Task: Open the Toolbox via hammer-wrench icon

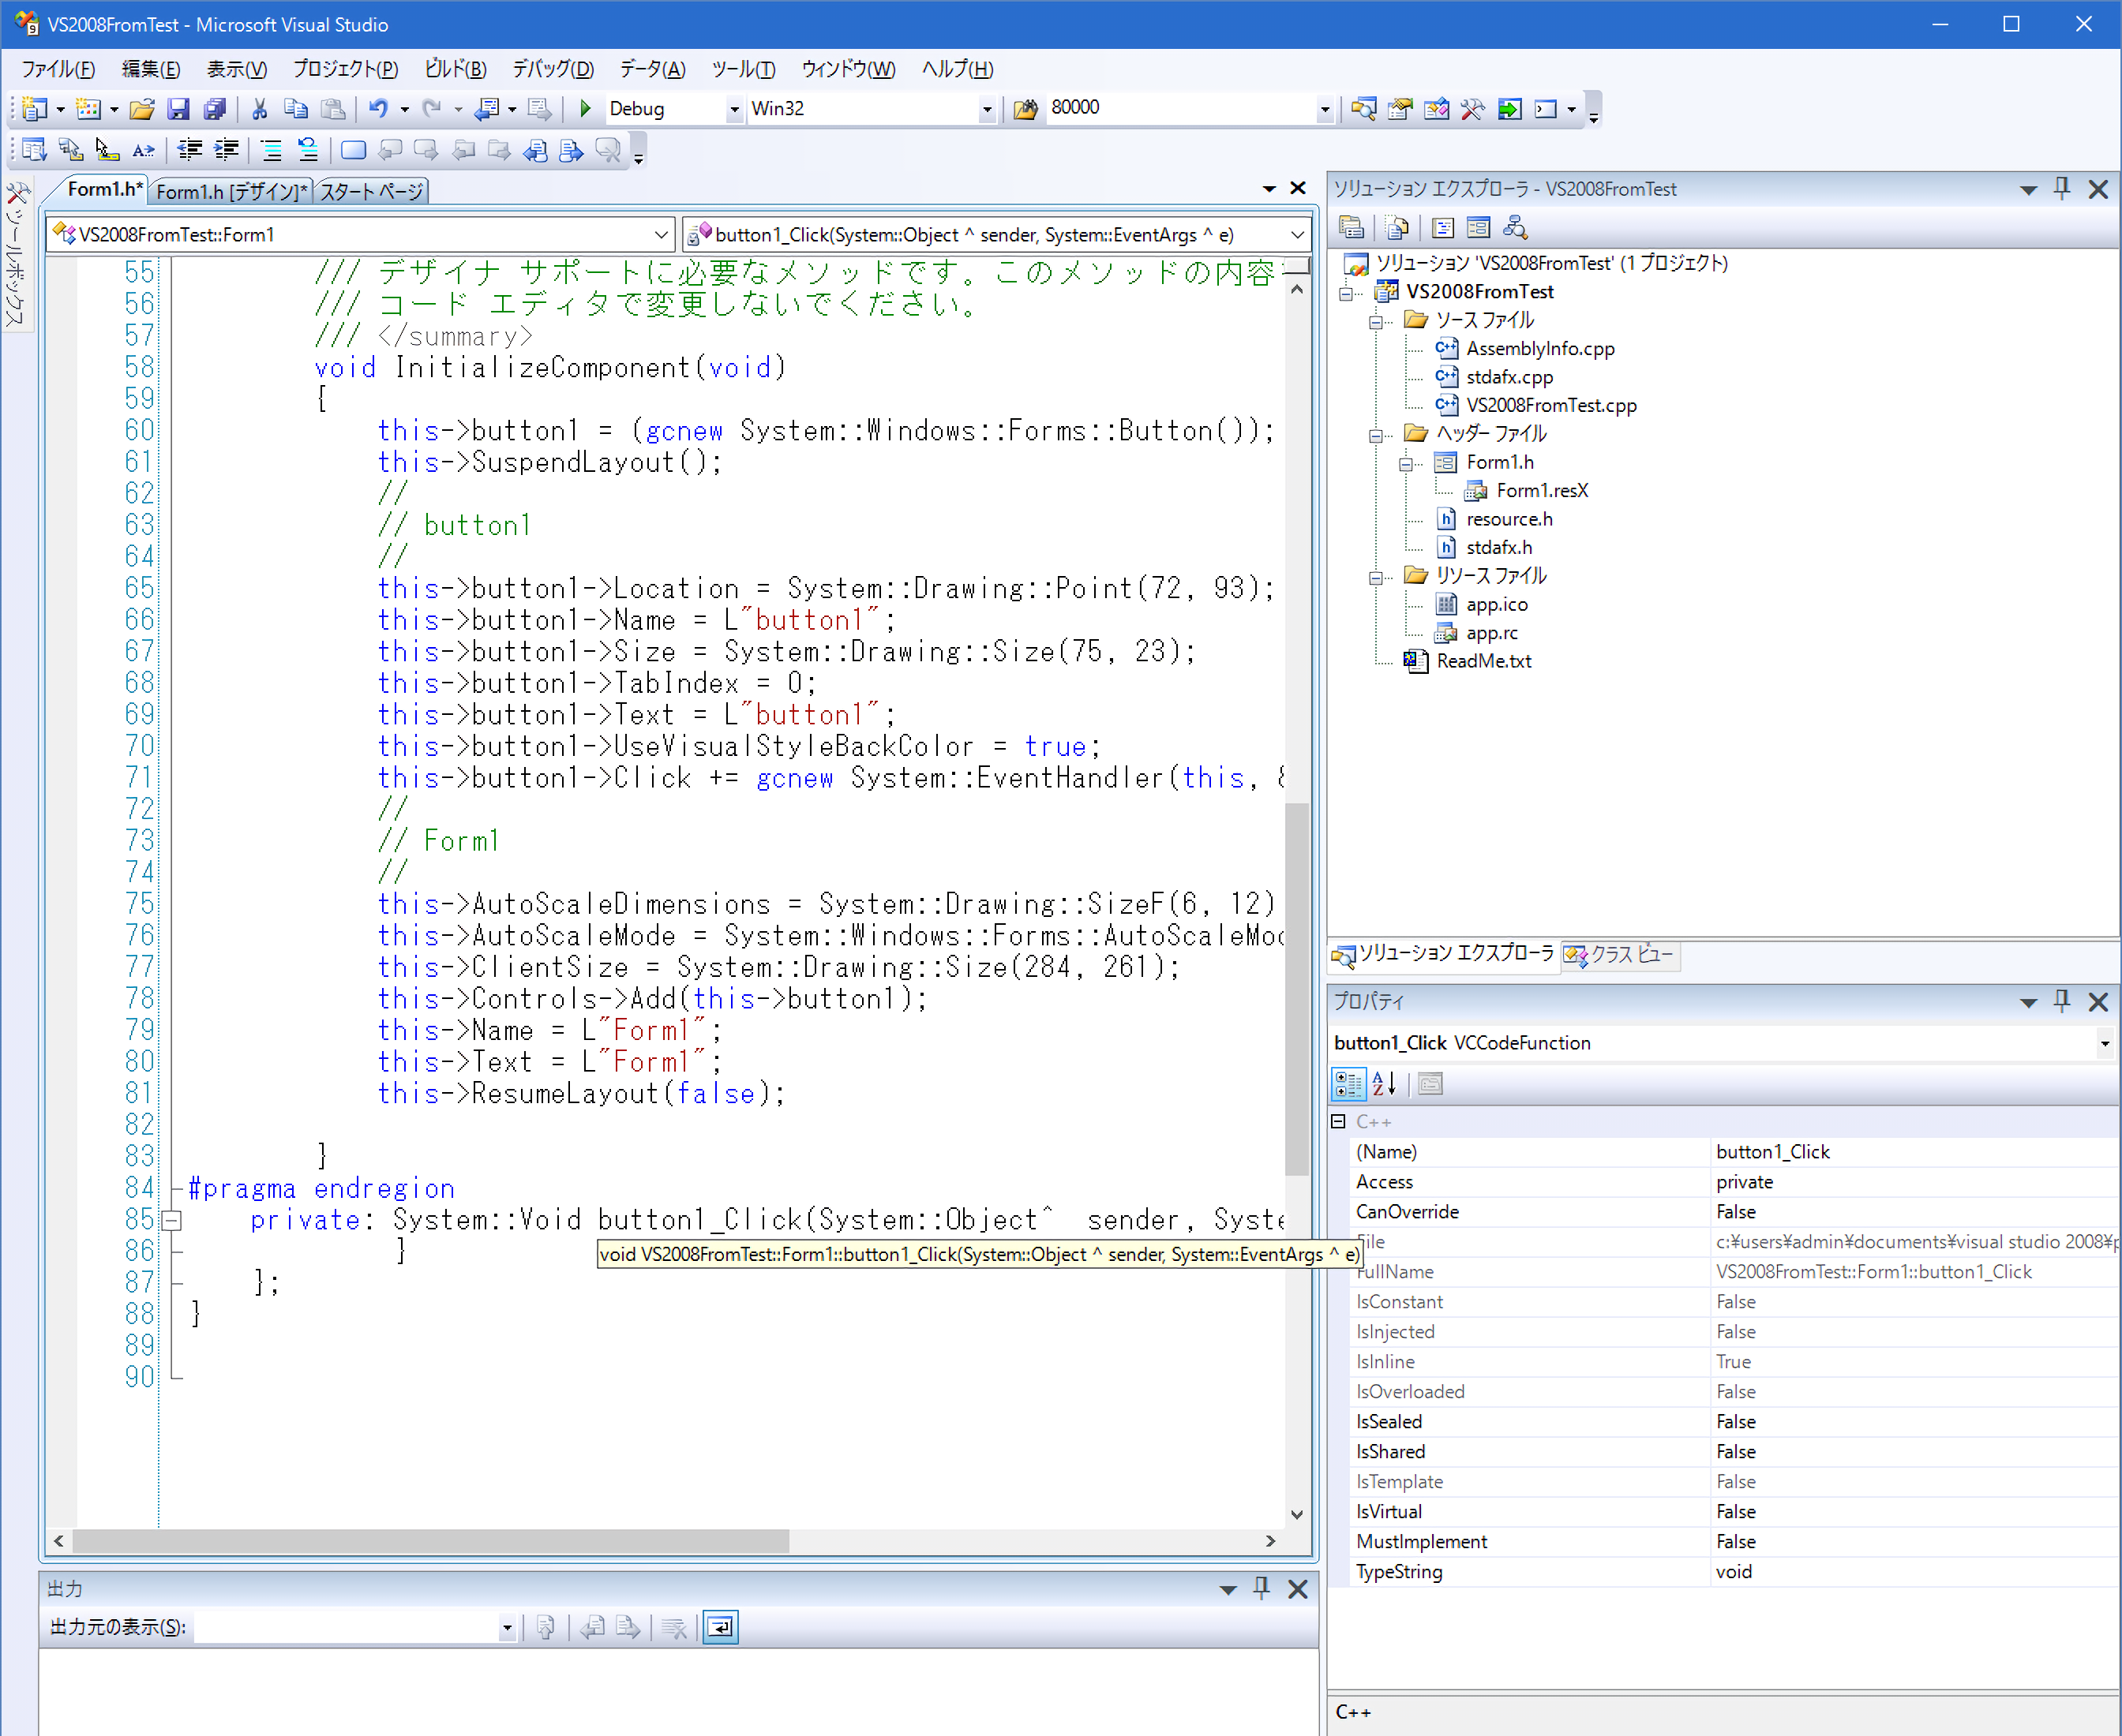Action: tap(1472, 108)
